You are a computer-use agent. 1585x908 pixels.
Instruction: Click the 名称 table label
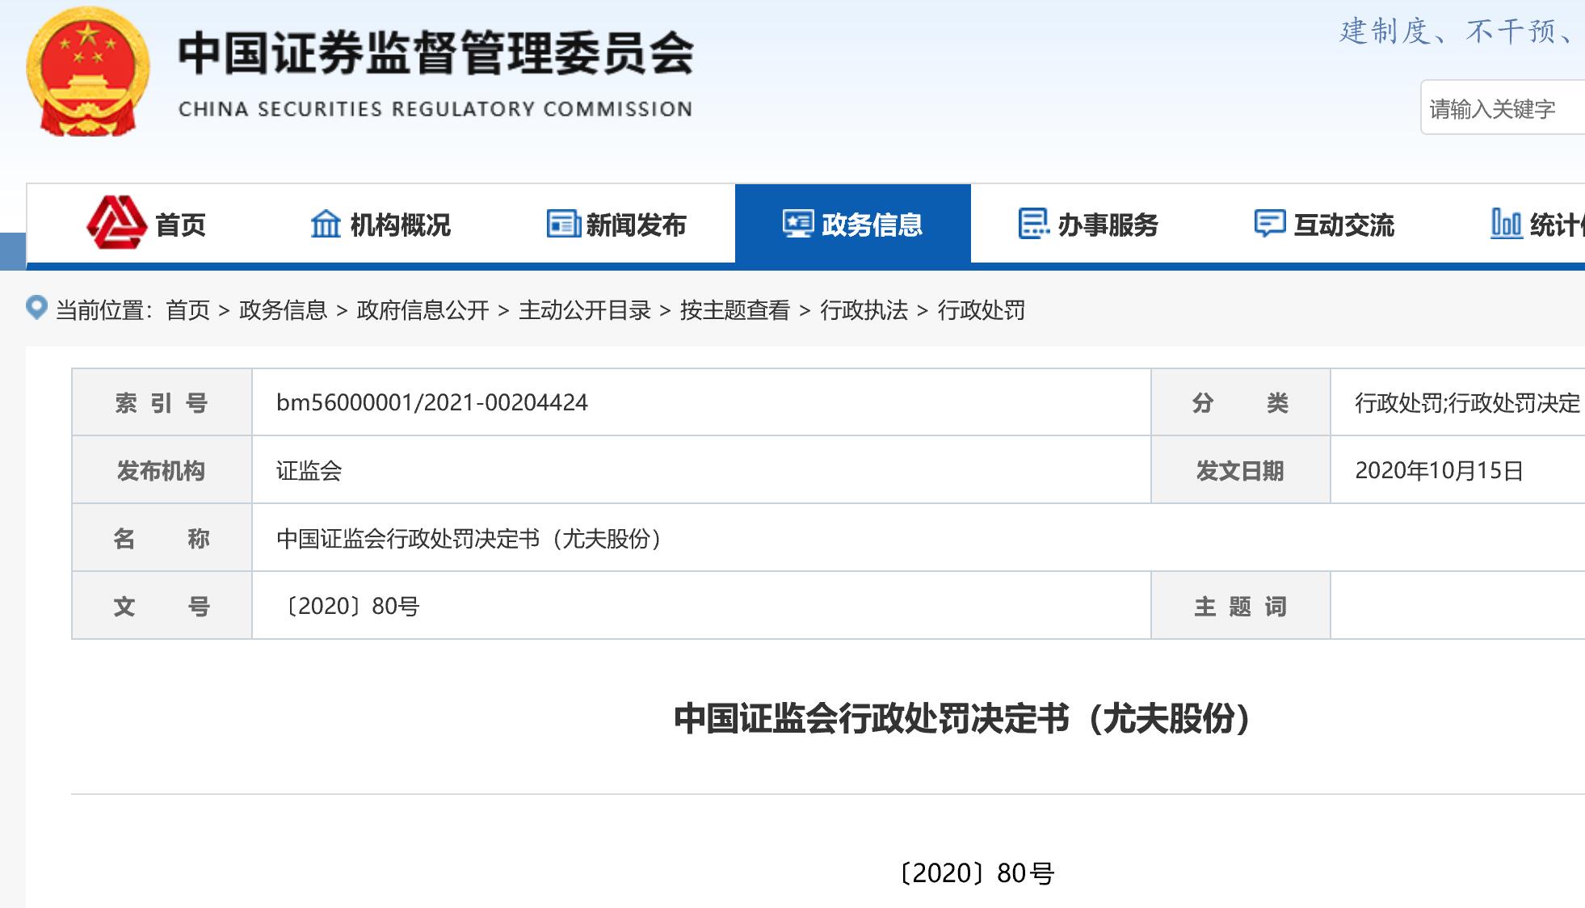tap(162, 538)
